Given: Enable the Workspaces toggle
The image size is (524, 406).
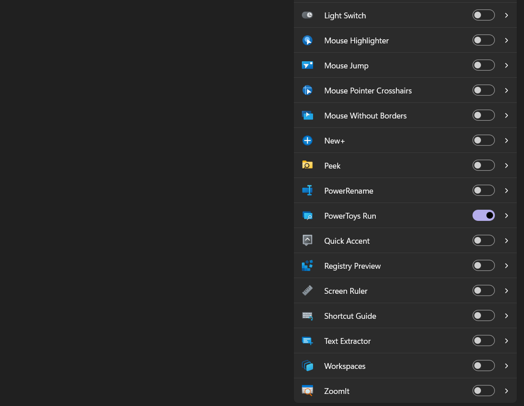Looking at the screenshot, I should click(483, 365).
